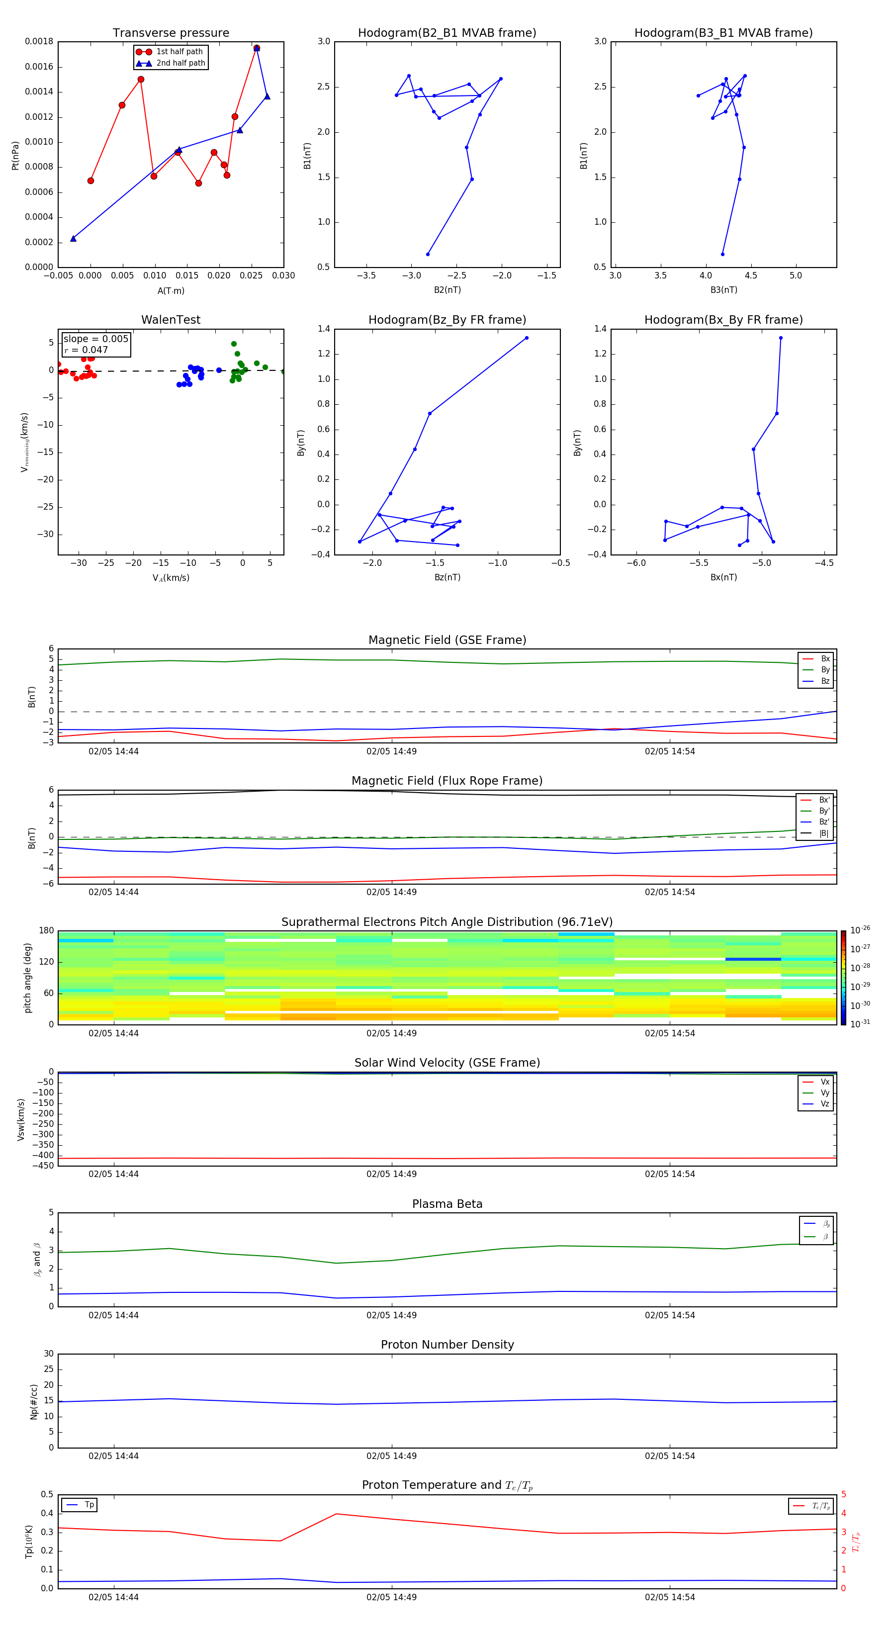Click the 'Hodogram(Bx_By FR frame)' title

coord(723,320)
